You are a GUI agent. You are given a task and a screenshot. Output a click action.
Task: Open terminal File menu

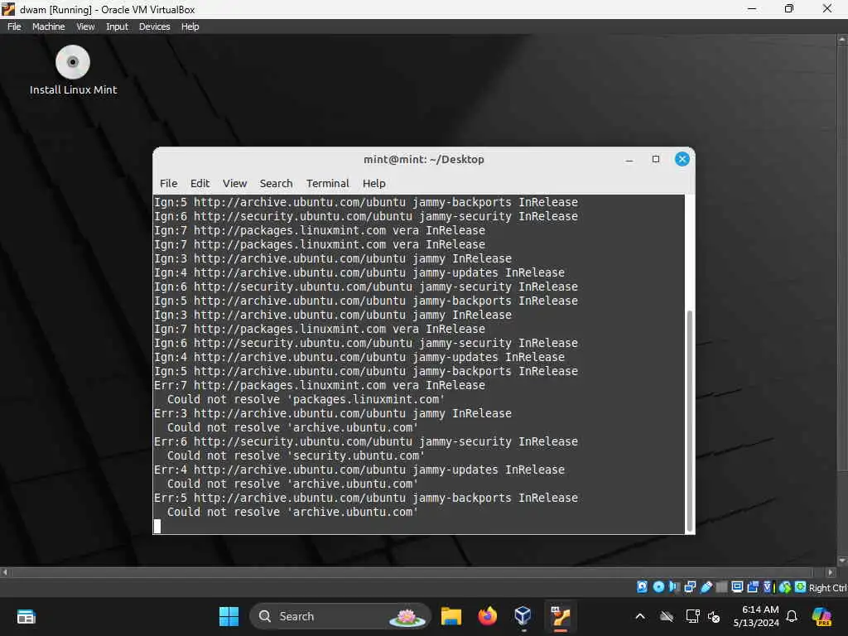click(168, 183)
